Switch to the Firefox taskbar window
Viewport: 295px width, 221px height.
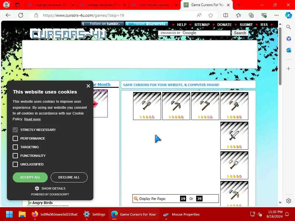pyautogui.click(x=54, y=214)
